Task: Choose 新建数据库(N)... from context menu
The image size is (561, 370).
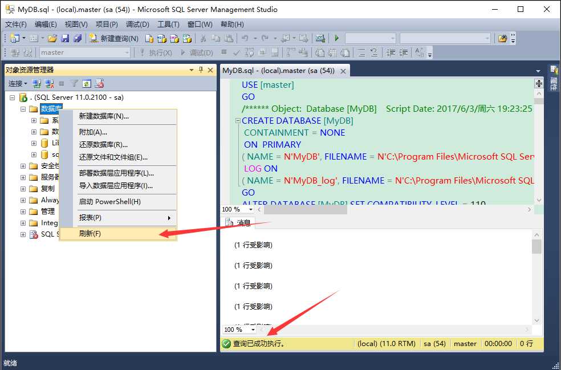Action: pos(118,116)
